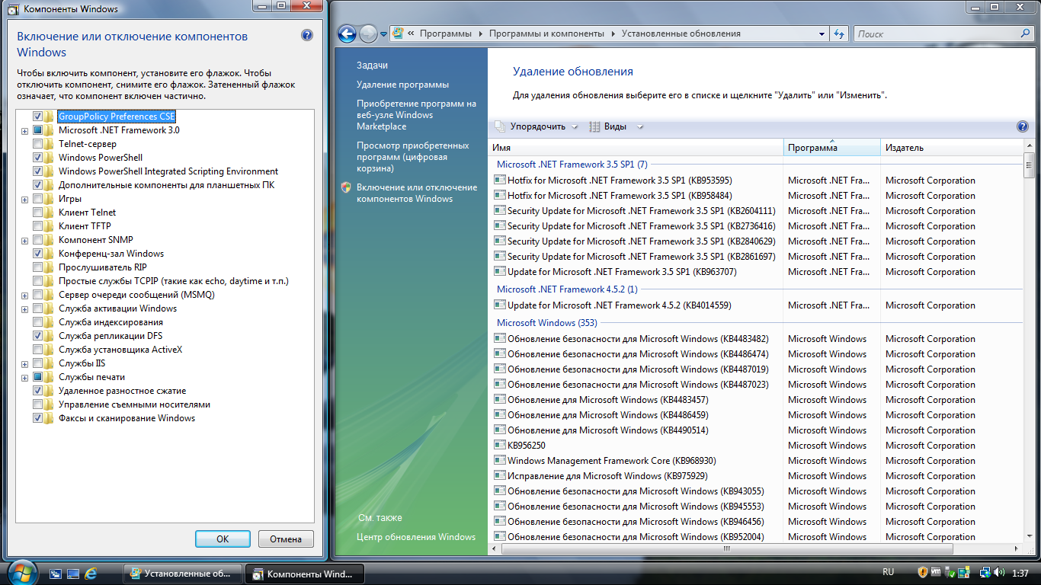Image resolution: width=1041 pixels, height=585 pixels.
Task: Click the Установленные обновления breadcrumb
Action: coord(681,34)
